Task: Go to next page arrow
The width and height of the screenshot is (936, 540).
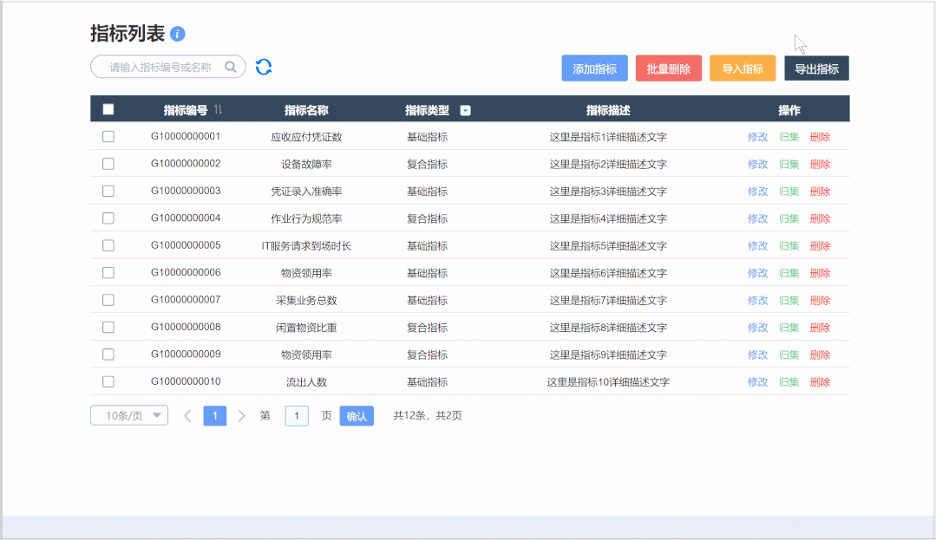Action: pos(242,416)
